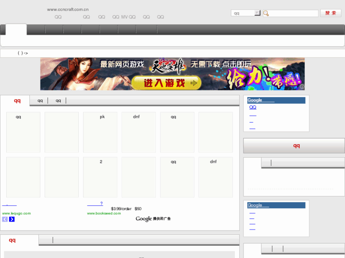This screenshot has width=345, height=258.
Task: Open the dnf card next to pk card
Action: pyautogui.click(x=139, y=132)
